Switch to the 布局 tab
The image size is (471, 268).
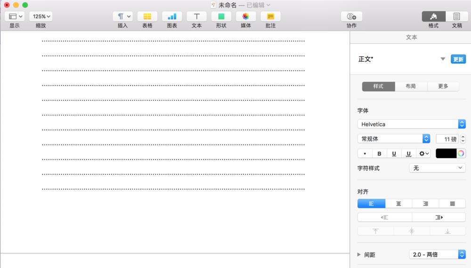click(x=411, y=87)
